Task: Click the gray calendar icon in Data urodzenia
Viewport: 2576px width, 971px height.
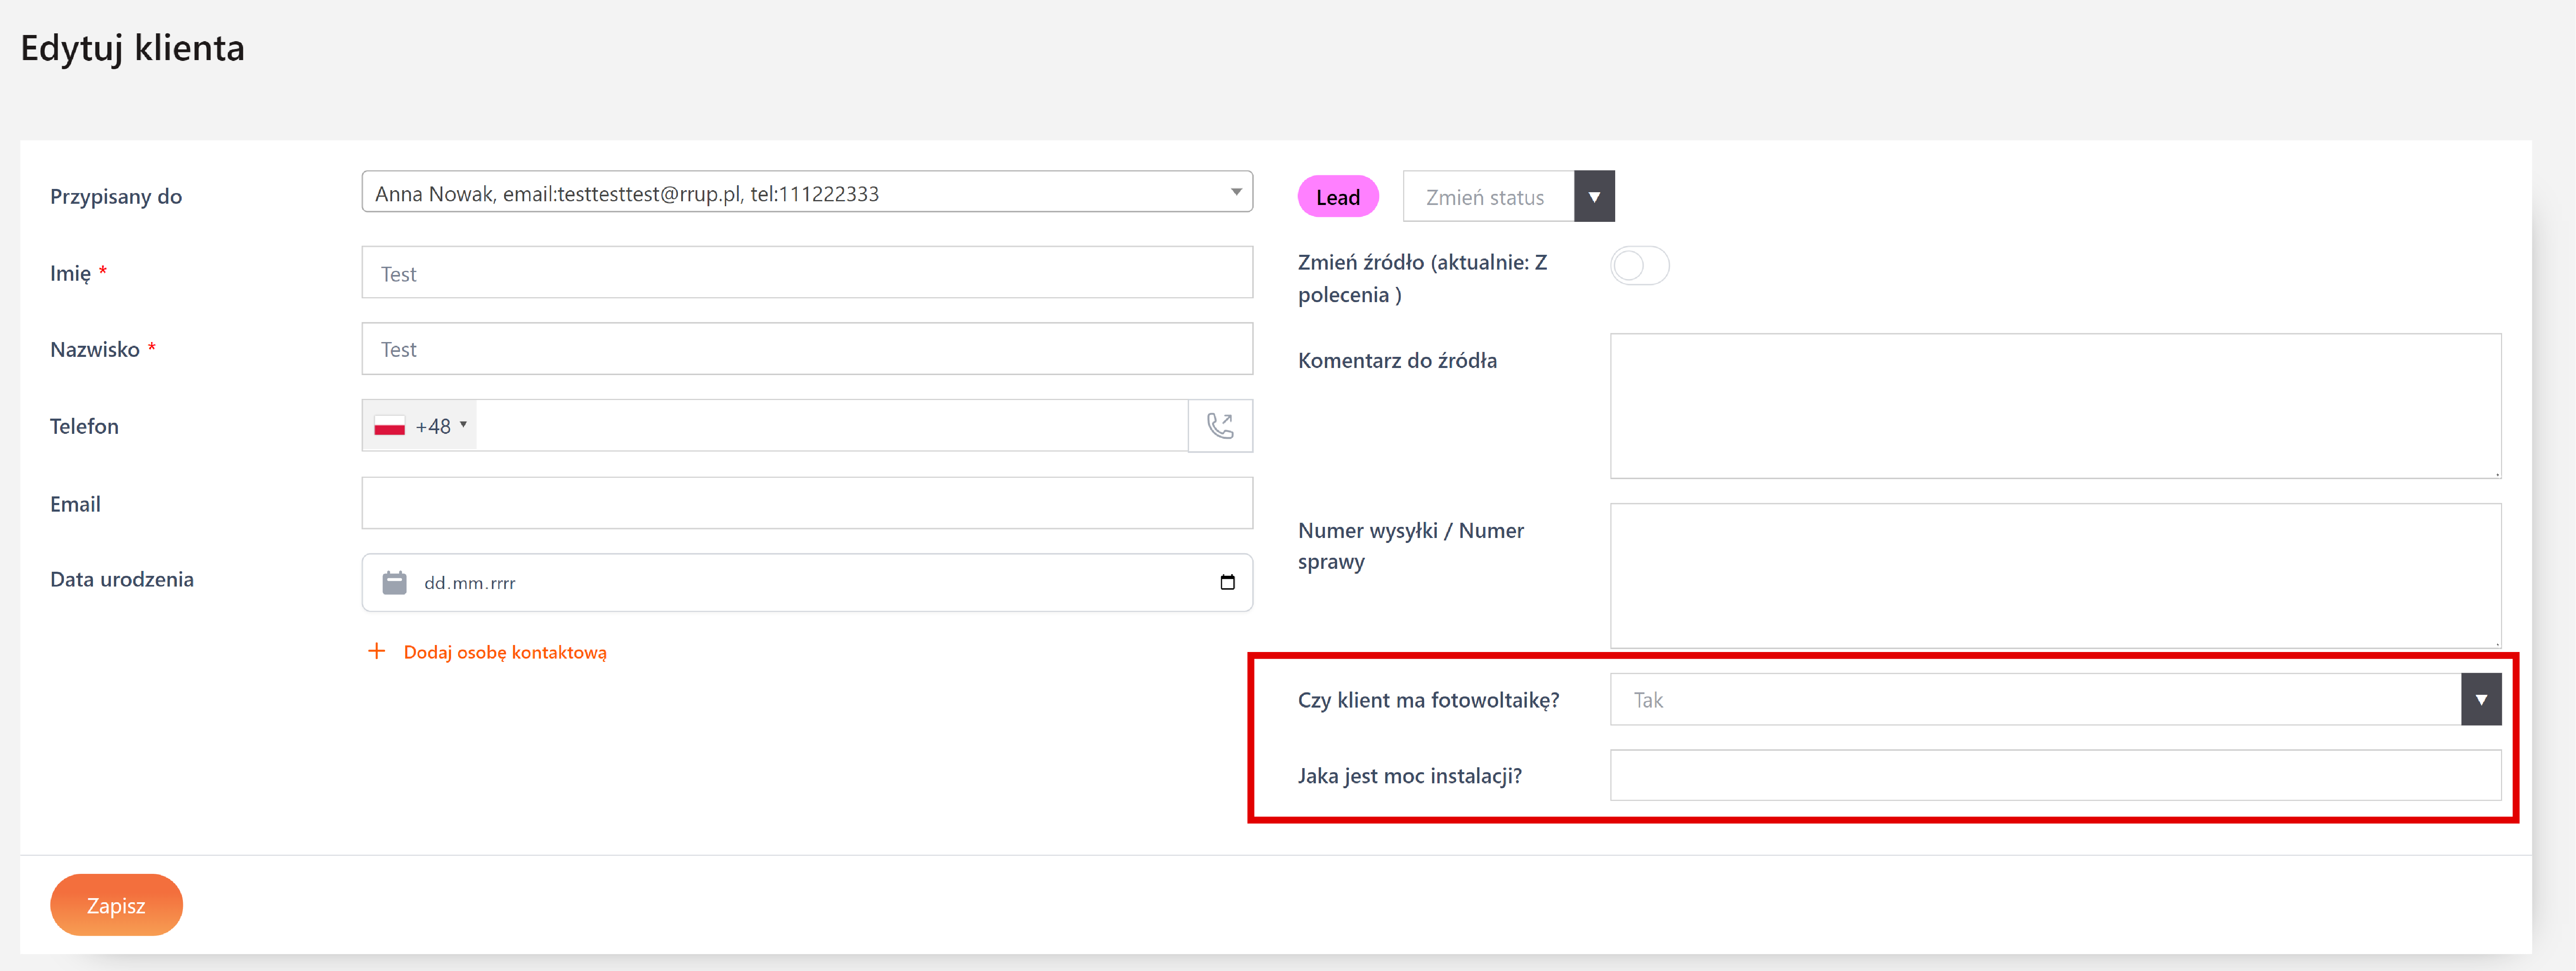Action: 394,582
